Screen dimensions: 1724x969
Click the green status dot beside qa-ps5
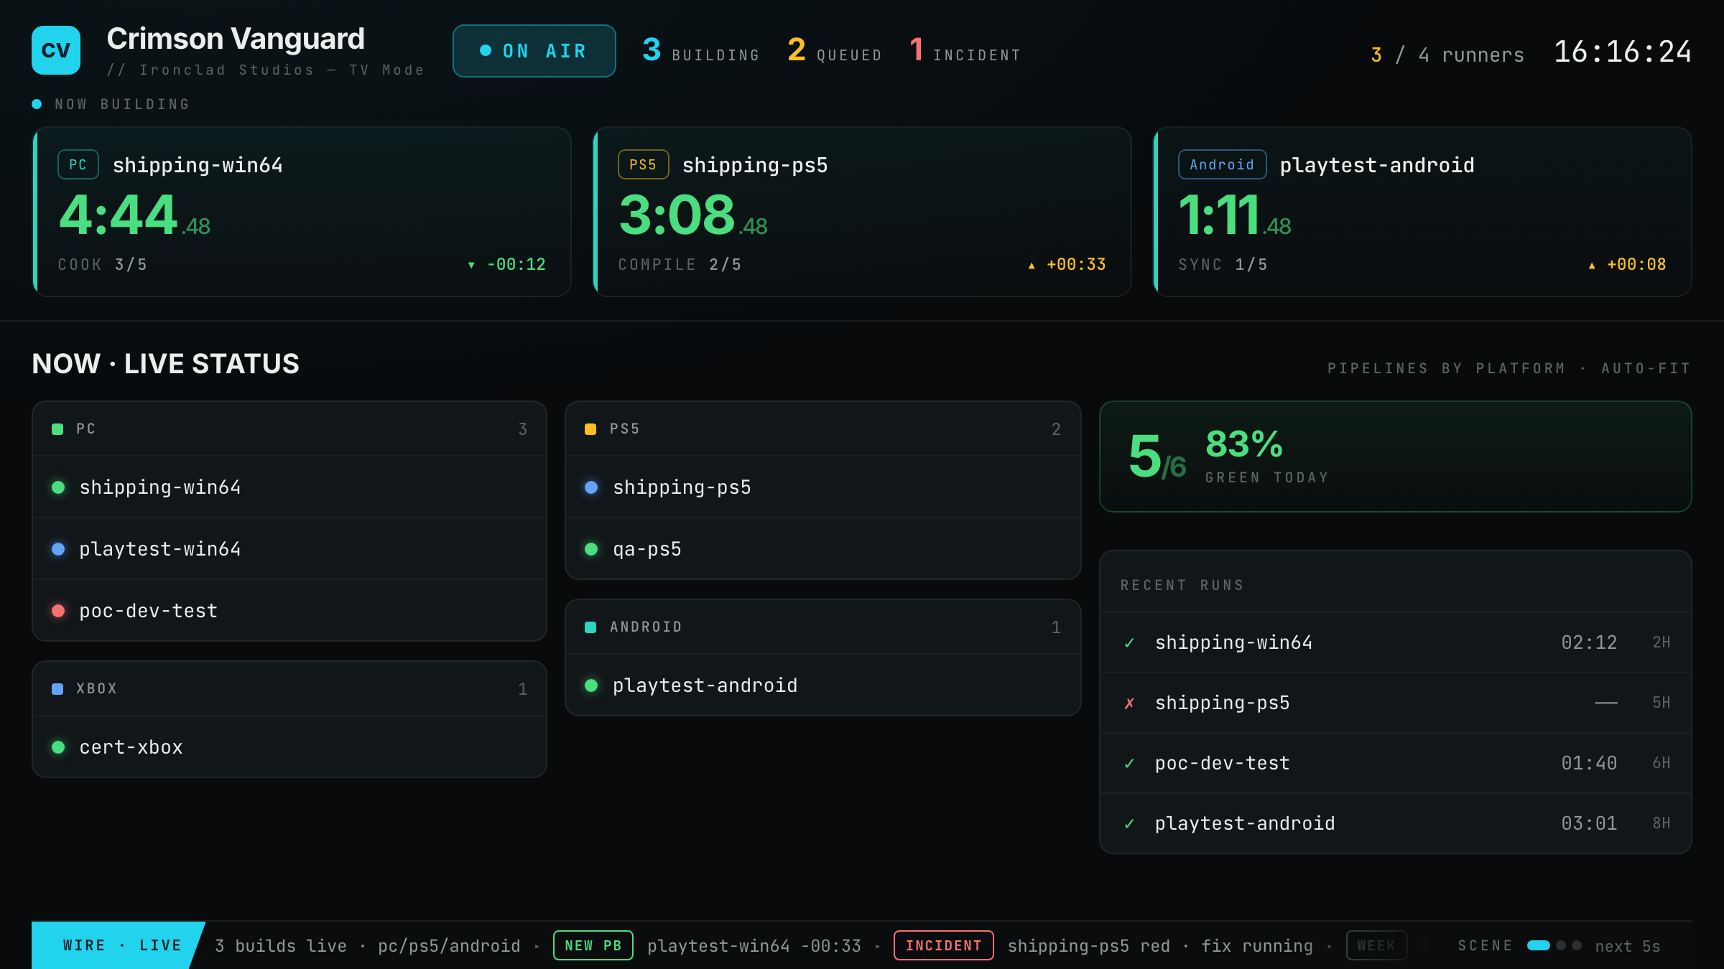[592, 549]
